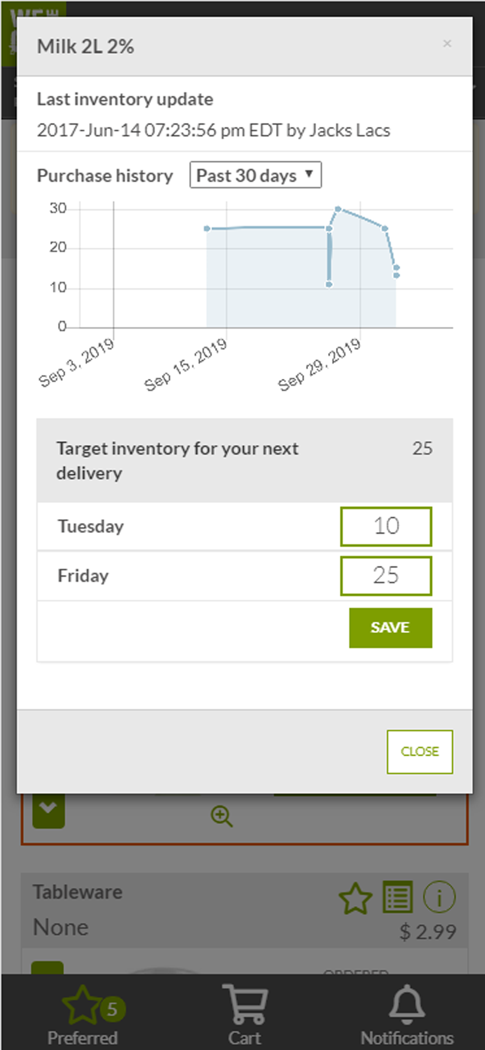Close the Milk 2L 2% dialog
This screenshot has width=485, height=1050.
(x=420, y=752)
